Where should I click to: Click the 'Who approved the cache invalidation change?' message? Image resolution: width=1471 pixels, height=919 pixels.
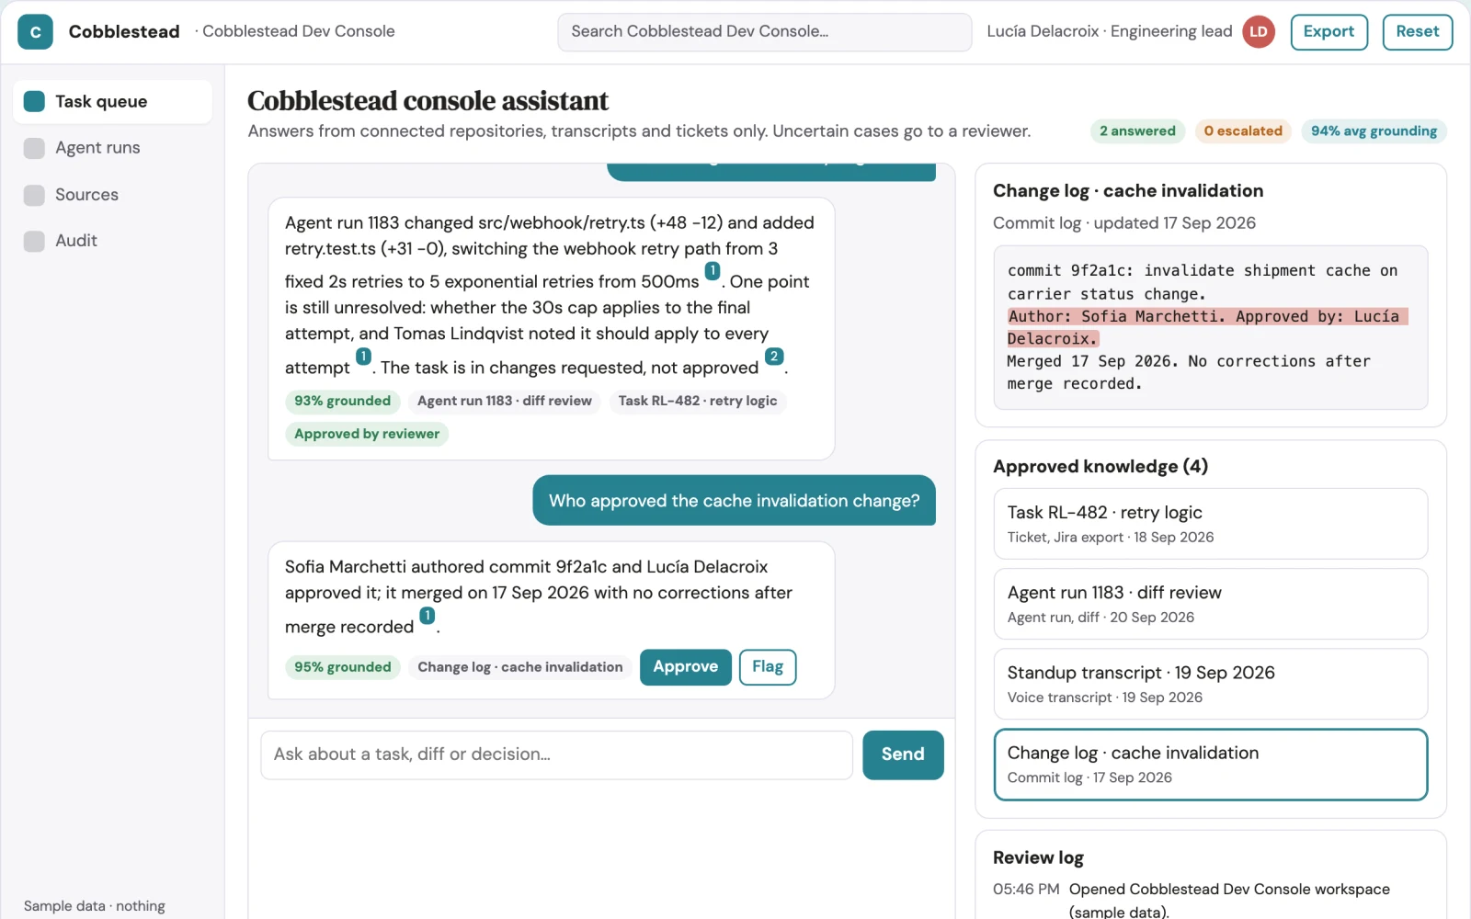coord(734,501)
